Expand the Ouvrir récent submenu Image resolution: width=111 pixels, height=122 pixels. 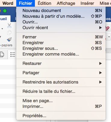tap(61, 28)
